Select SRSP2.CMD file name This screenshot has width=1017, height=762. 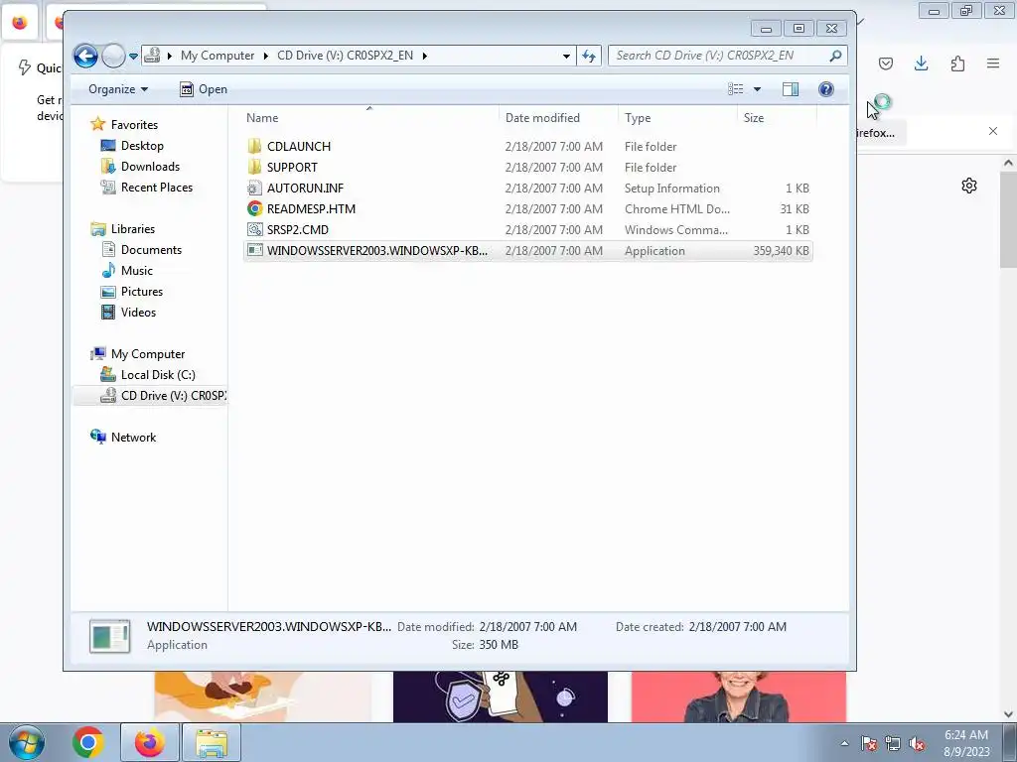pos(298,229)
